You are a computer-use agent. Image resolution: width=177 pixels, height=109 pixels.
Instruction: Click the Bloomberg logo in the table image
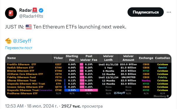tap(161, 96)
